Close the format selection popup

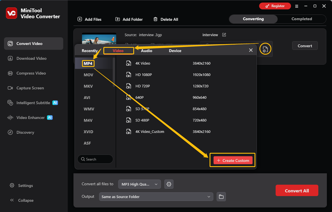click(x=251, y=50)
